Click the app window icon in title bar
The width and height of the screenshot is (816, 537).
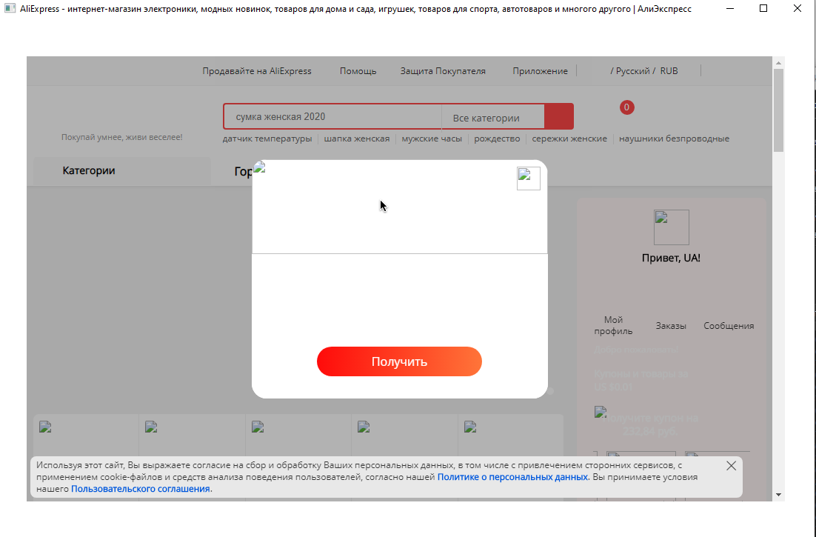[x=10, y=8]
